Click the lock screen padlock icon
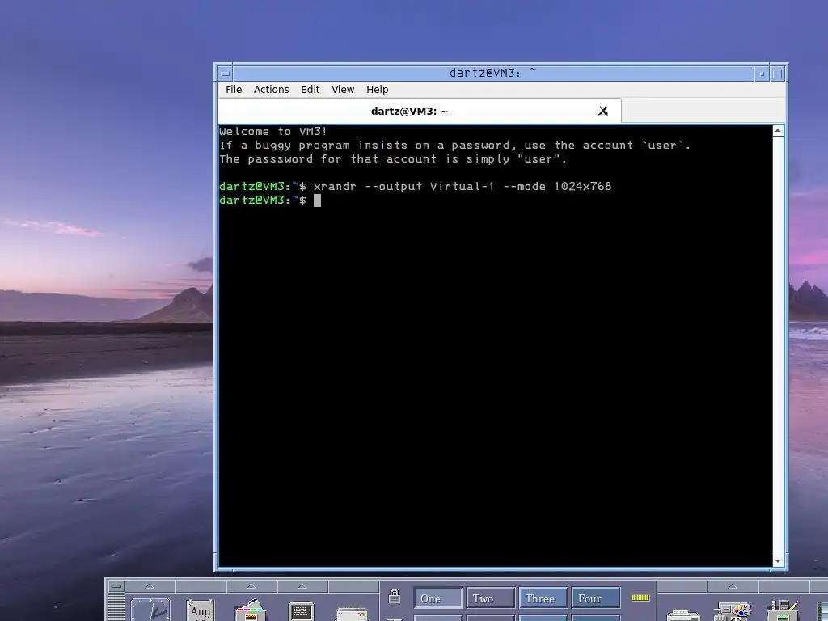This screenshot has height=621, width=828. point(395,596)
